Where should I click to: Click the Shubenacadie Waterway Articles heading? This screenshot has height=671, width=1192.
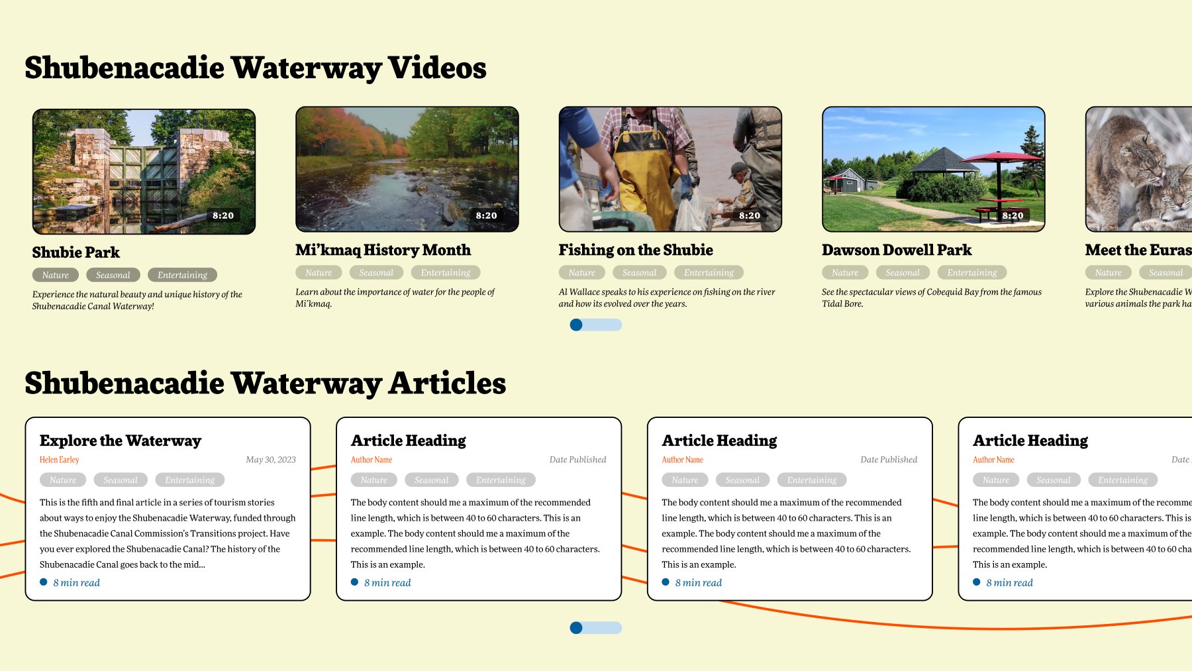click(x=266, y=384)
